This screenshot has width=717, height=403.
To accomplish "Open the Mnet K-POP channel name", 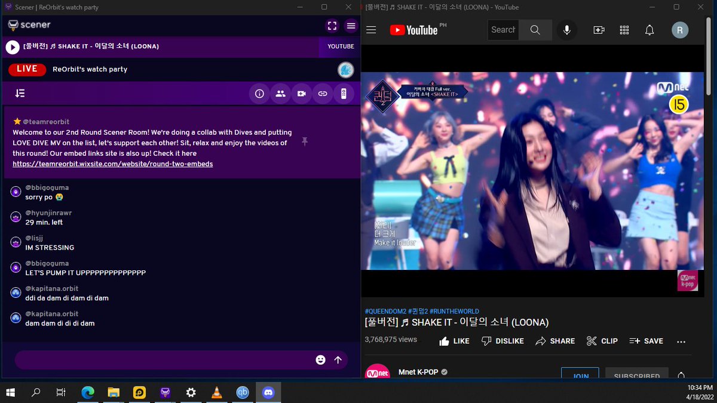I will (x=418, y=372).
